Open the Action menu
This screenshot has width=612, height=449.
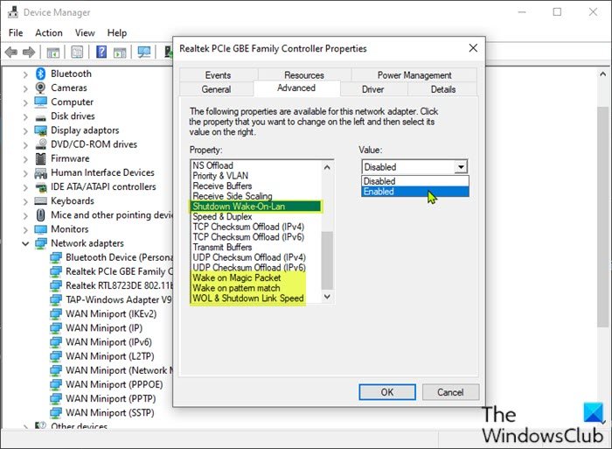49,33
